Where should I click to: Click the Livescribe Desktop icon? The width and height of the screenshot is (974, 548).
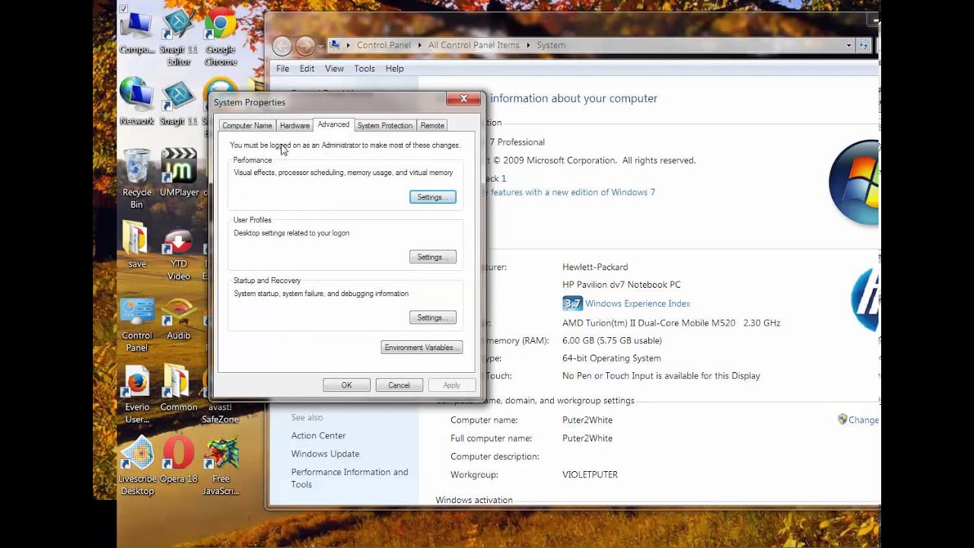137,466
